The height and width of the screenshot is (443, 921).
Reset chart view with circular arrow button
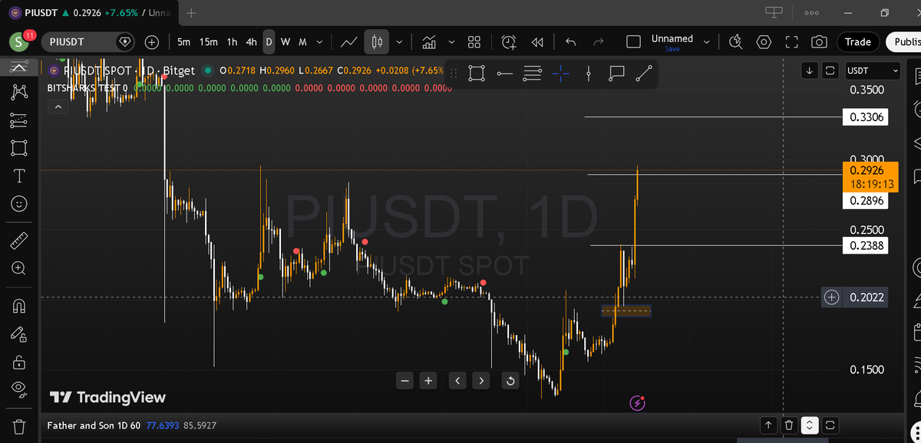[x=510, y=380]
